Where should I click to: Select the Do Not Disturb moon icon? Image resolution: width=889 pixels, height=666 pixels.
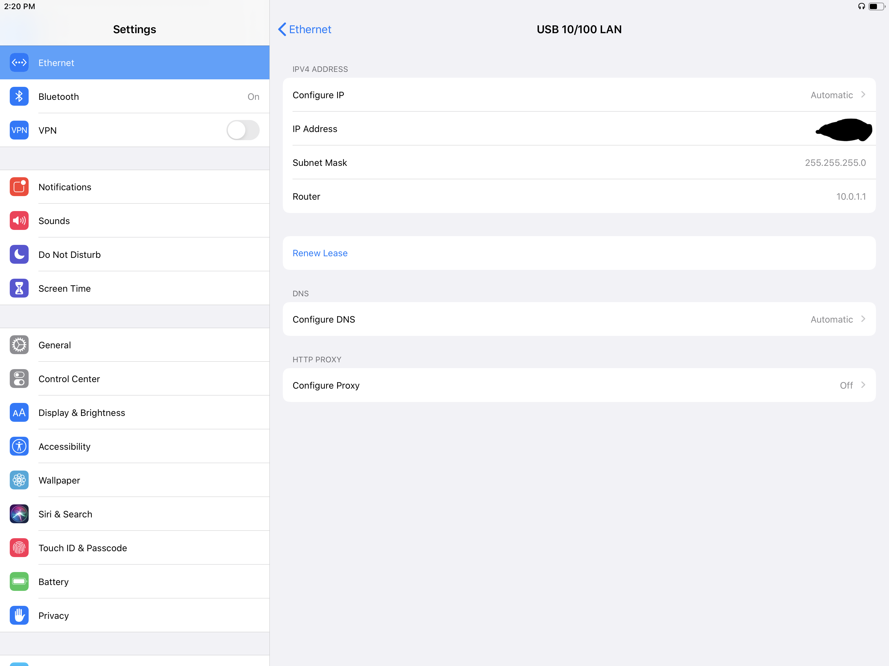[x=19, y=254]
